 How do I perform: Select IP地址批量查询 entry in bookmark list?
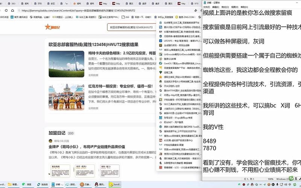(172, 145)
